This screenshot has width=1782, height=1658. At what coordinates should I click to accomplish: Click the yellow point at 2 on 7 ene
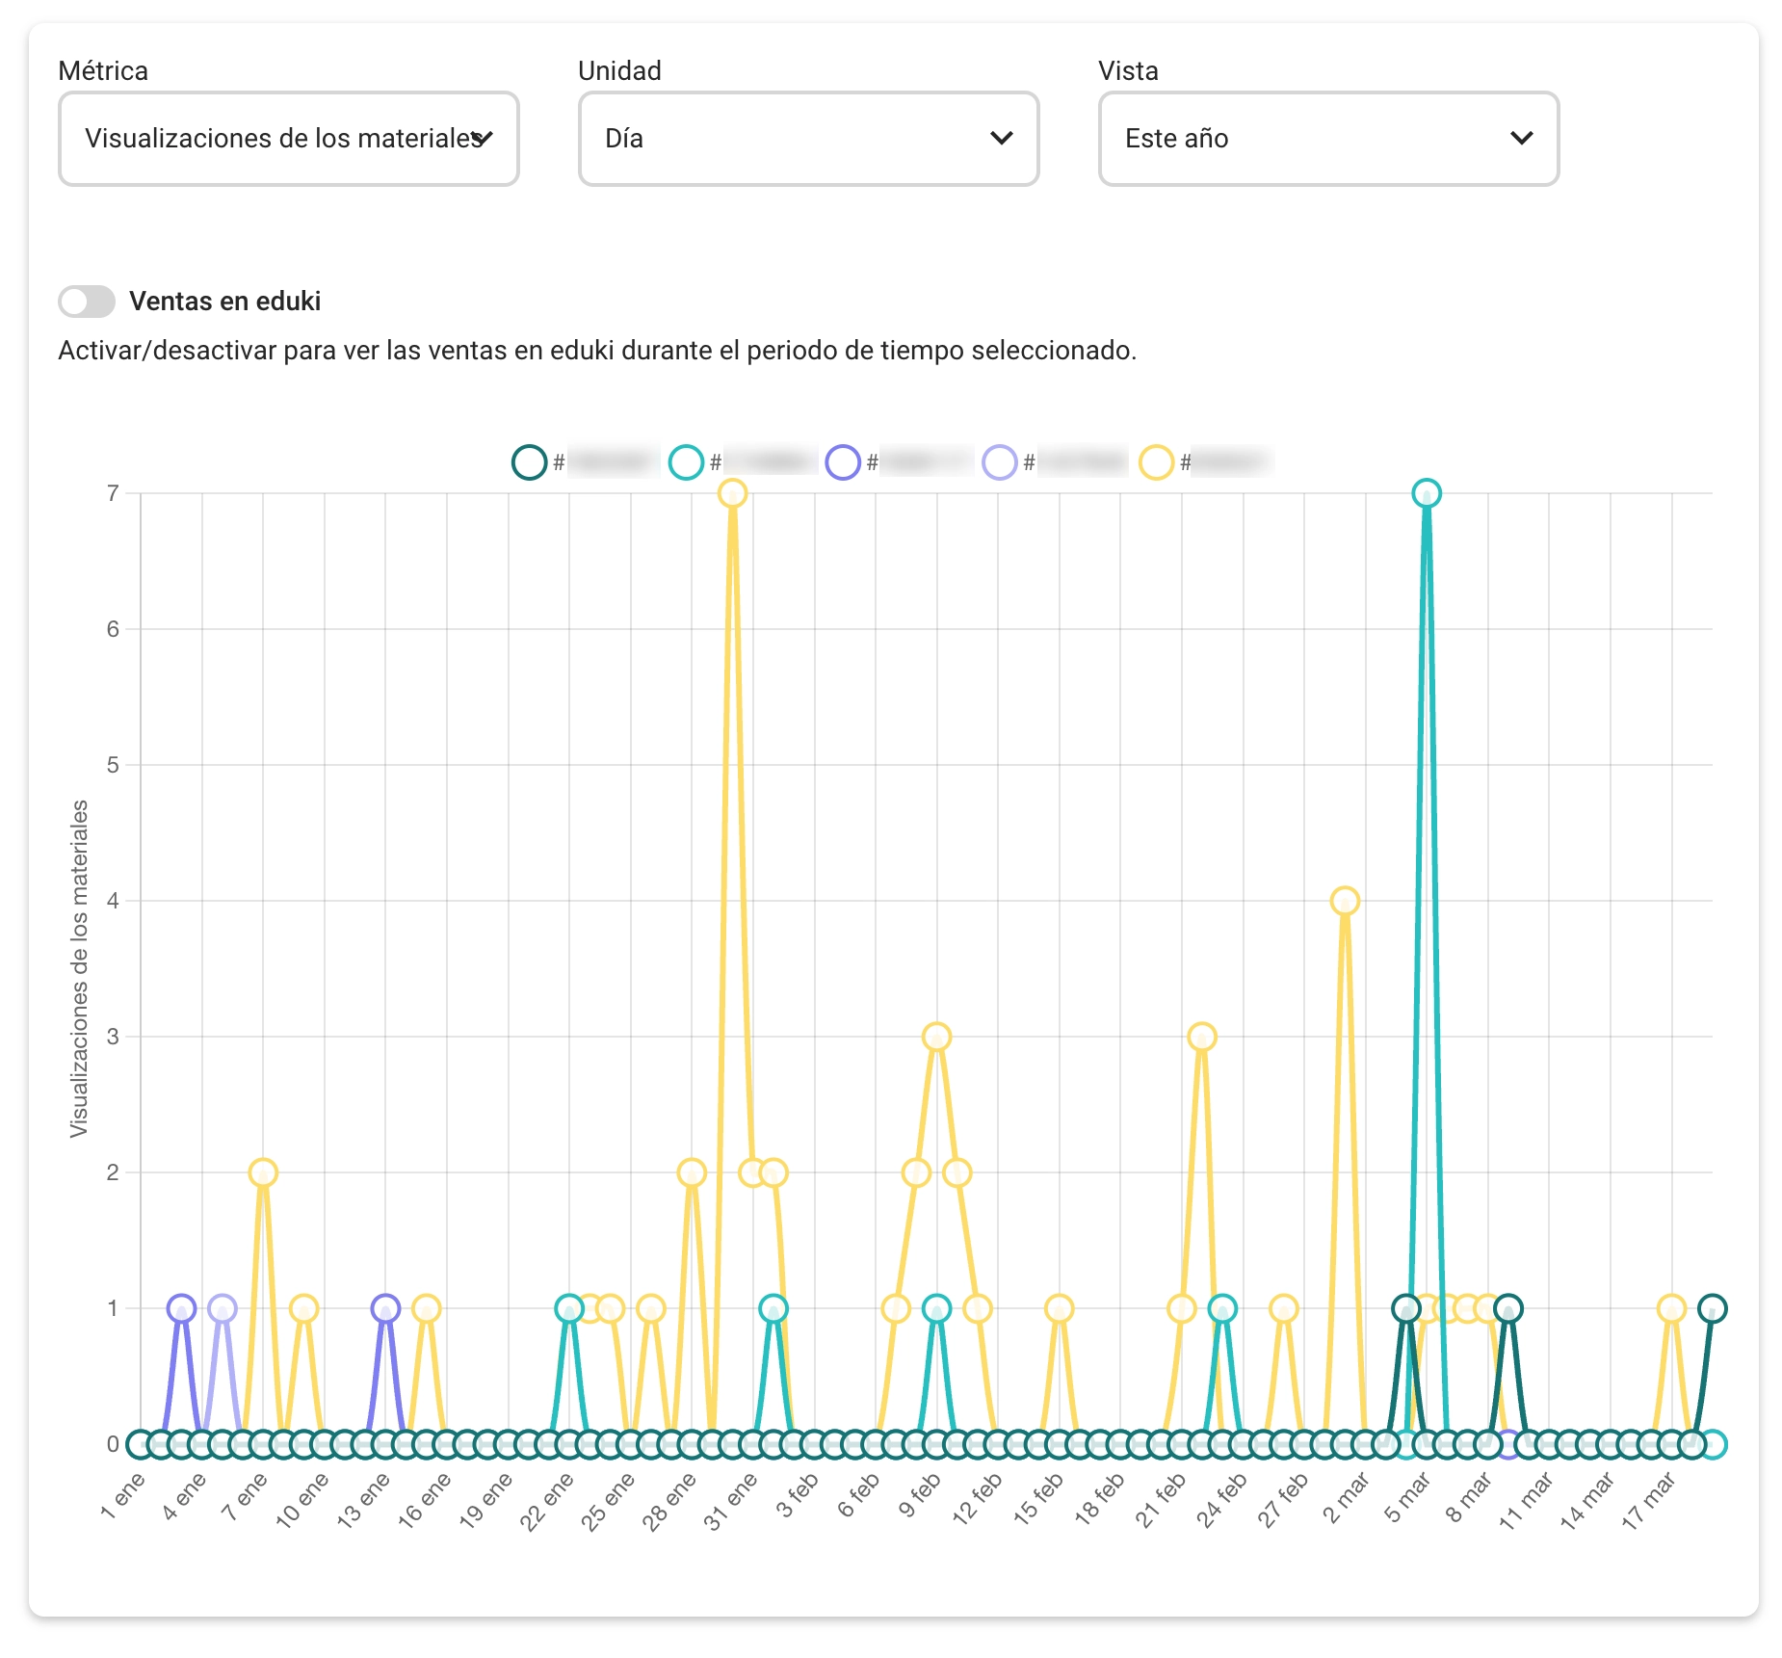pyautogui.click(x=263, y=1173)
